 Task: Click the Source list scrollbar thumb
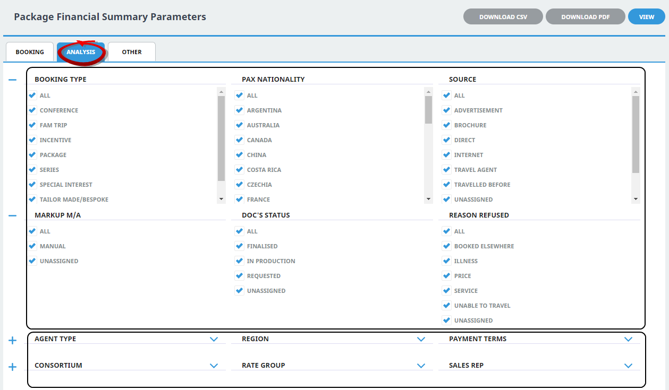tap(636, 135)
